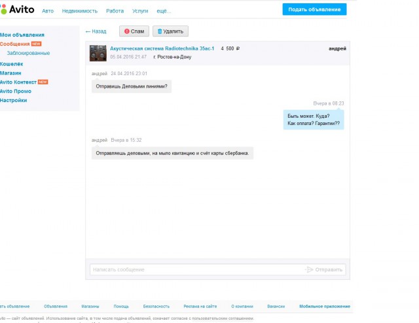Expand the ещё… categories menu
Image resolution: width=419 pixels, height=323 pixels.
pos(164,11)
